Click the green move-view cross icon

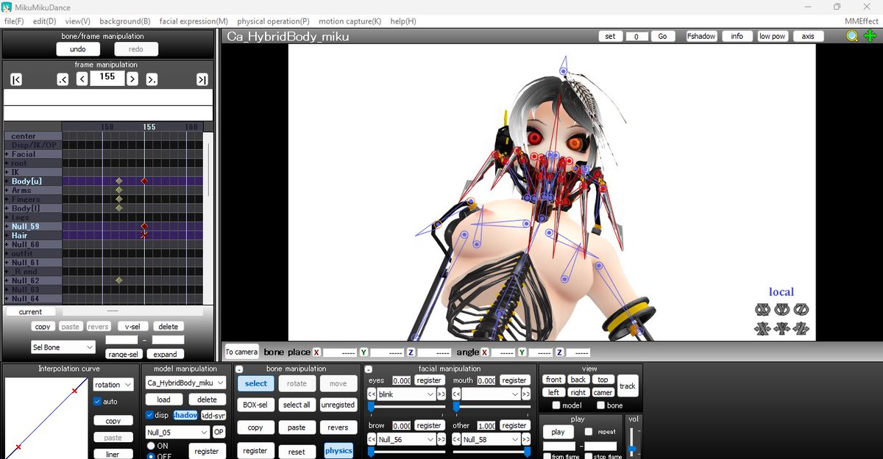point(870,36)
